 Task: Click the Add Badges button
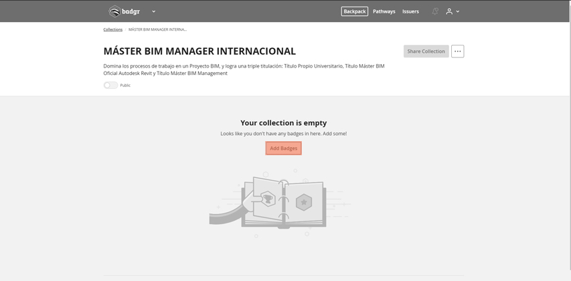(x=283, y=148)
